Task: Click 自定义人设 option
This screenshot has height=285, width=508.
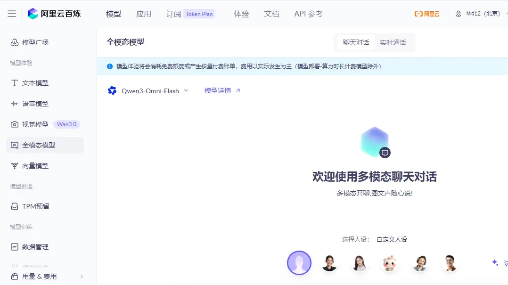Action: point(392,239)
